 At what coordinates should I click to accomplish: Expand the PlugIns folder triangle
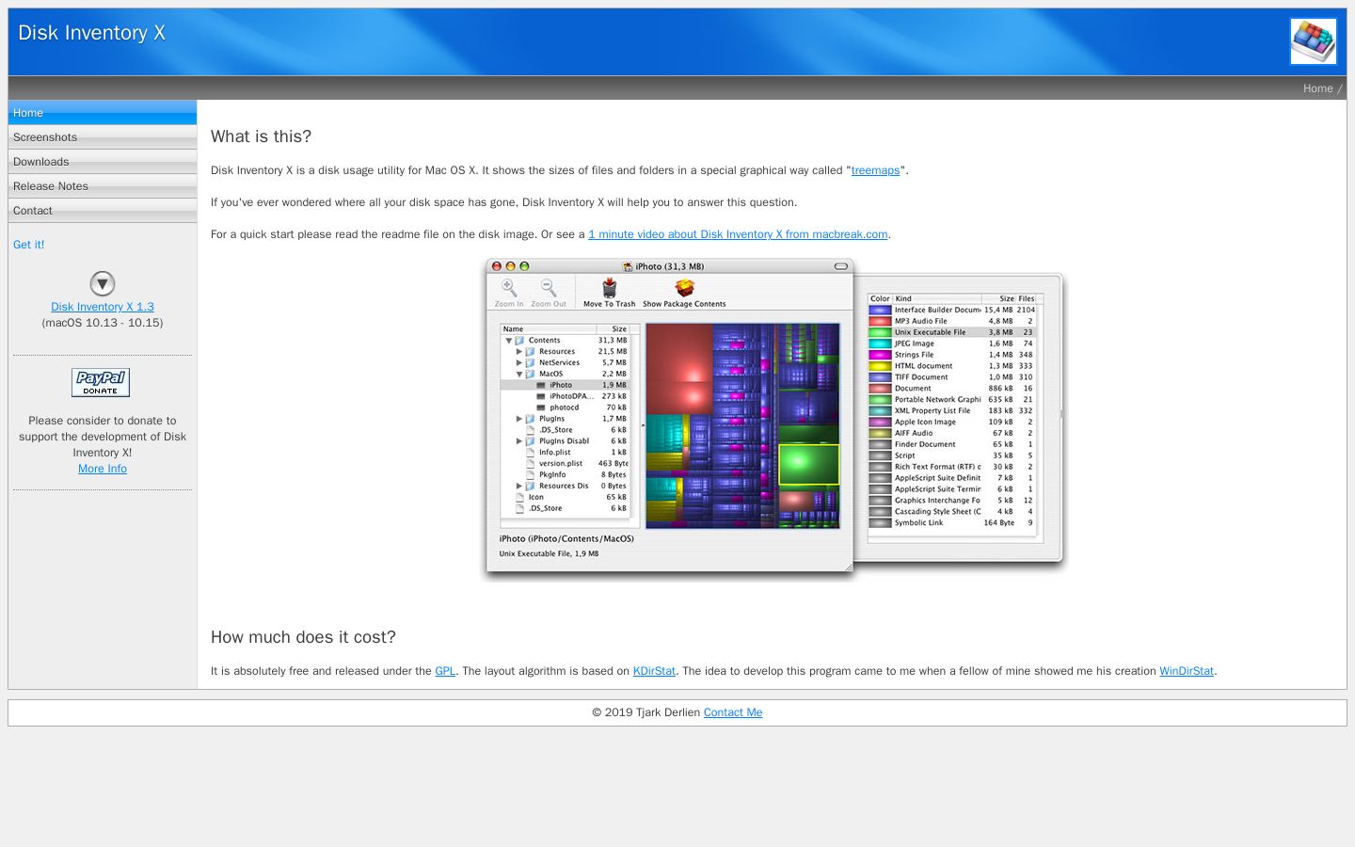pyautogui.click(x=519, y=419)
